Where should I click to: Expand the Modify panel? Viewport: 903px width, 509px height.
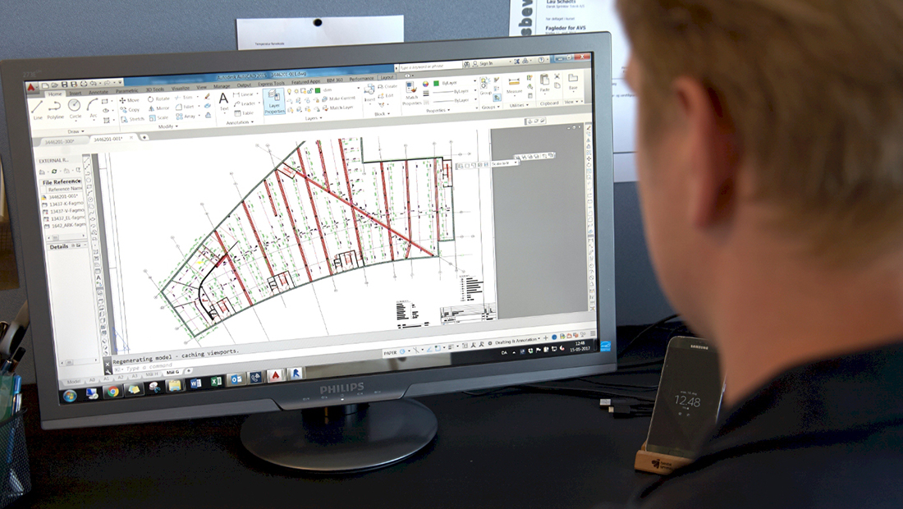point(168,126)
